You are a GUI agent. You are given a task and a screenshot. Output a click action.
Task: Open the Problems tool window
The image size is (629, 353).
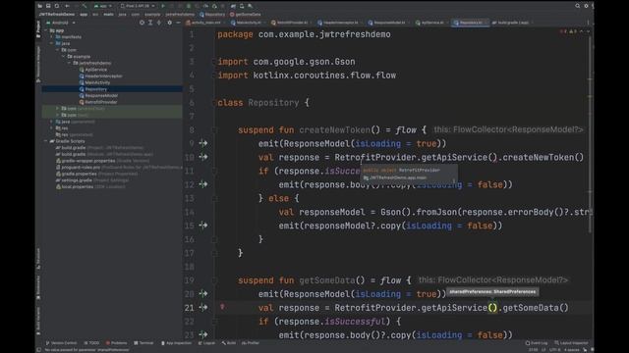[116, 343]
